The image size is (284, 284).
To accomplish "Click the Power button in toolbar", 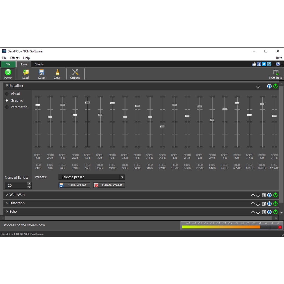I will (8, 74).
